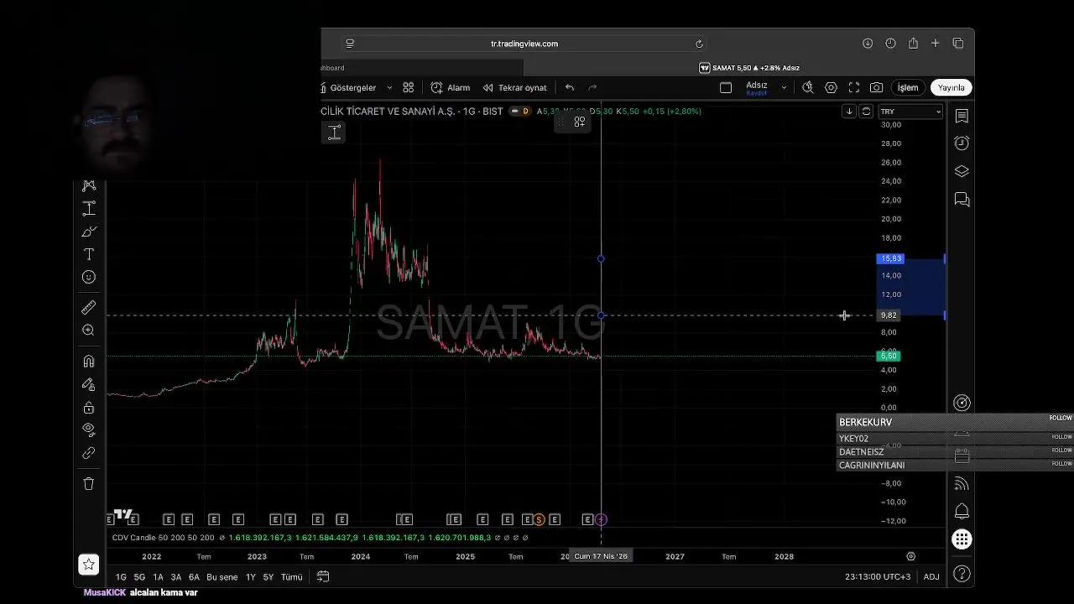Image resolution: width=1074 pixels, height=604 pixels.
Task: Open the Safari Share button
Action: point(913,44)
